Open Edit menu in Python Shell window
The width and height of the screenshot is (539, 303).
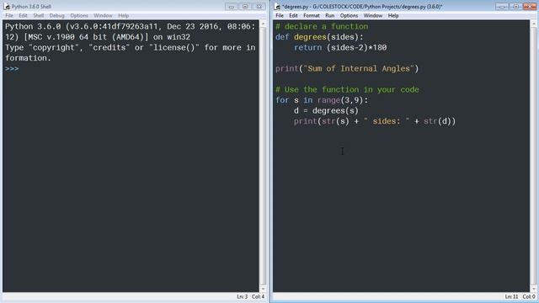(23, 15)
